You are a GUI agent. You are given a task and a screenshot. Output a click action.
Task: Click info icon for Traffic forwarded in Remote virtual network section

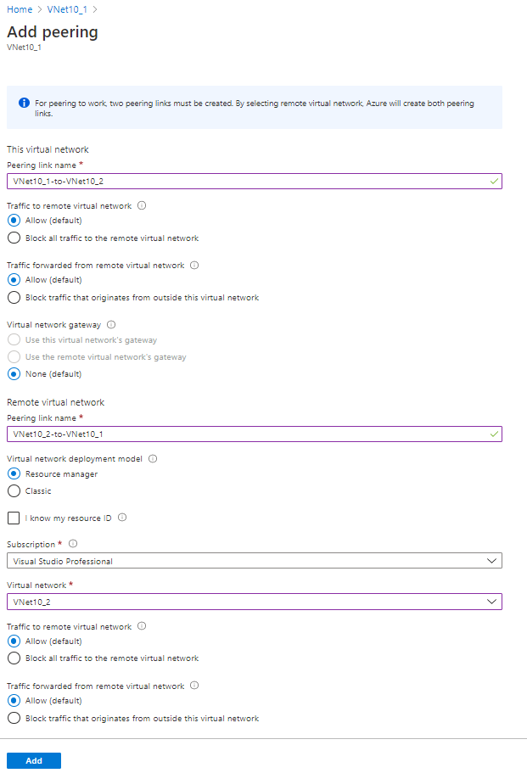pos(194,686)
